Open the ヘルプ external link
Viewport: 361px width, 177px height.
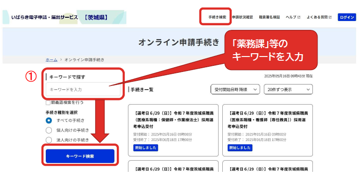pos(293,17)
